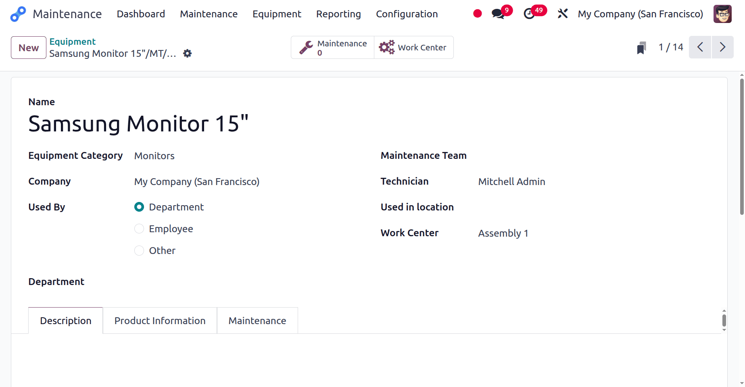The image size is (745, 387).
Task: Select the Other radio option
Action: pyautogui.click(x=139, y=251)
